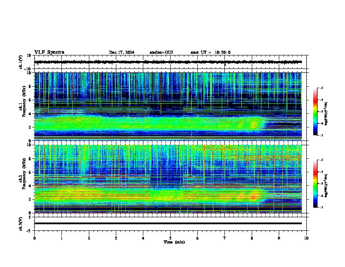Click time axis tick label 3
The height and width of the screenshot is (267, 345).
click(x=116, y=238)
